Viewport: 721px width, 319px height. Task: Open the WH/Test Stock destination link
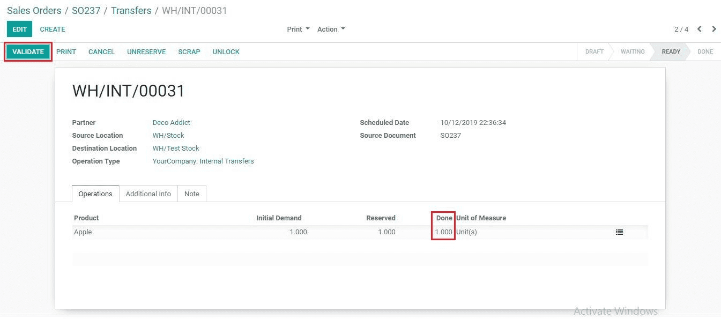(x=176, y=149)
